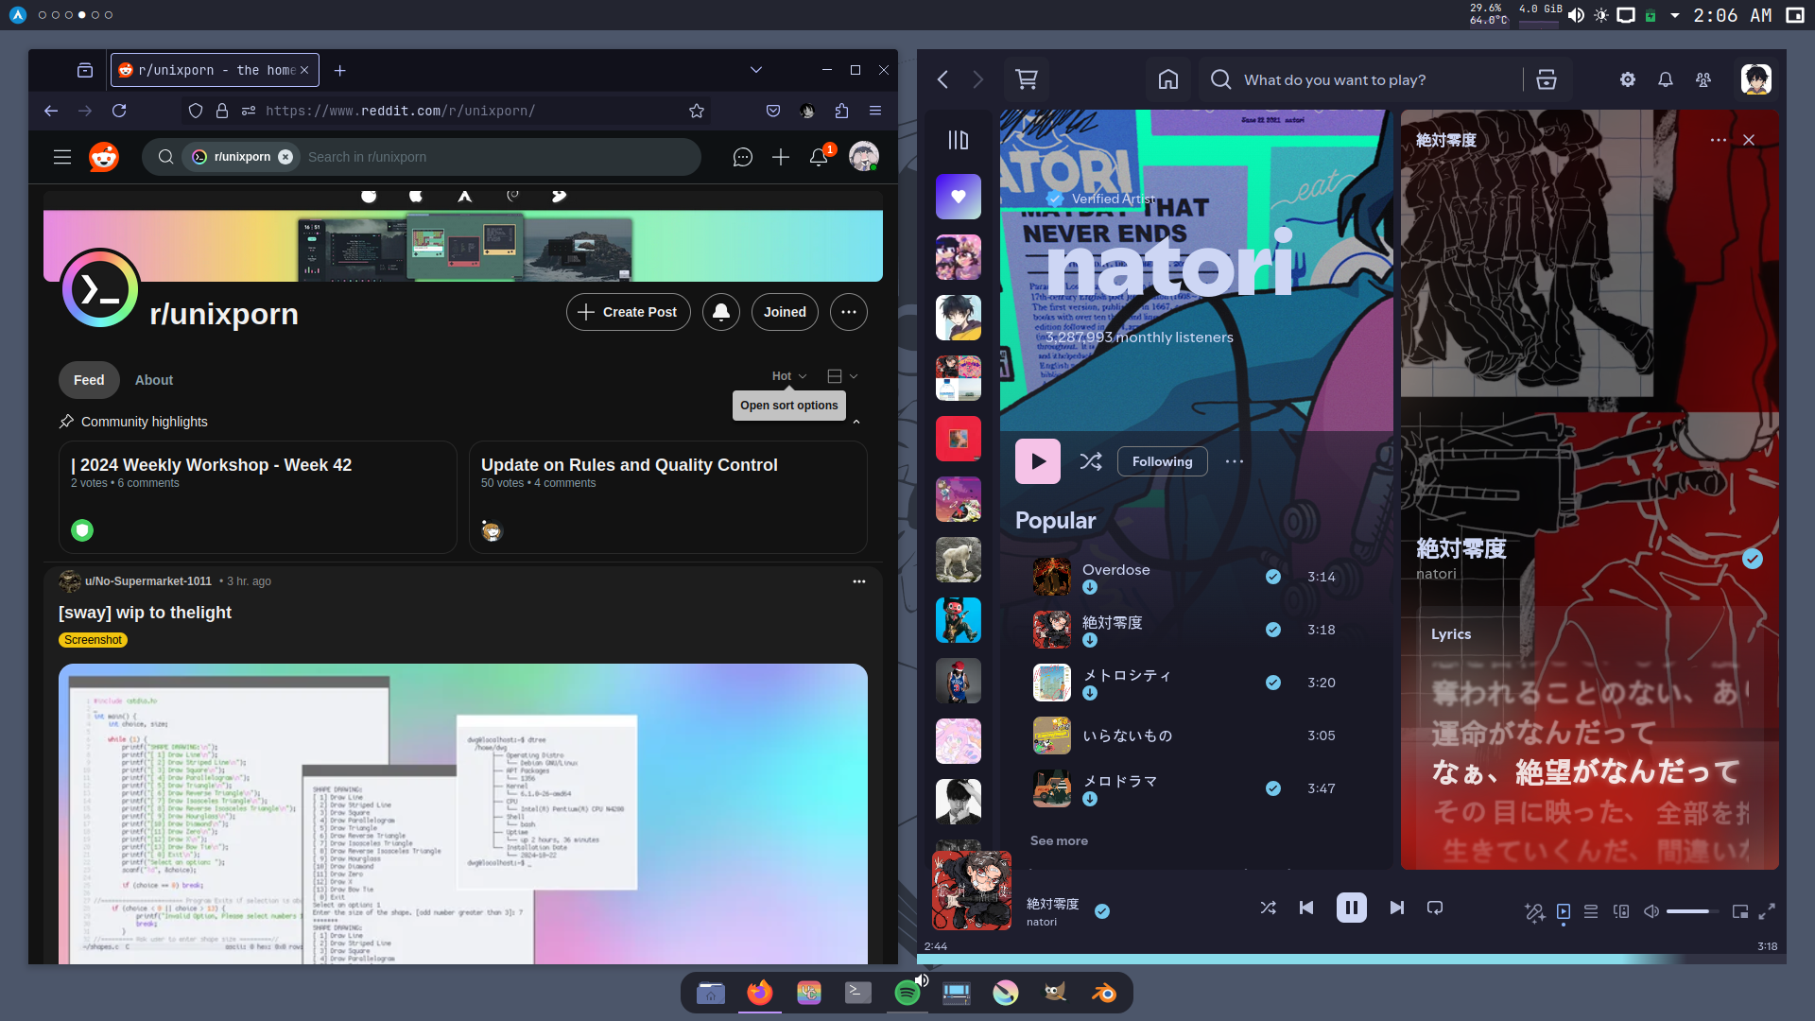Image resolution: width=1815 pixels, height=1021 pixels.
Task: Open Your Library in the Spotify sidebar
Action: (959, 140)
